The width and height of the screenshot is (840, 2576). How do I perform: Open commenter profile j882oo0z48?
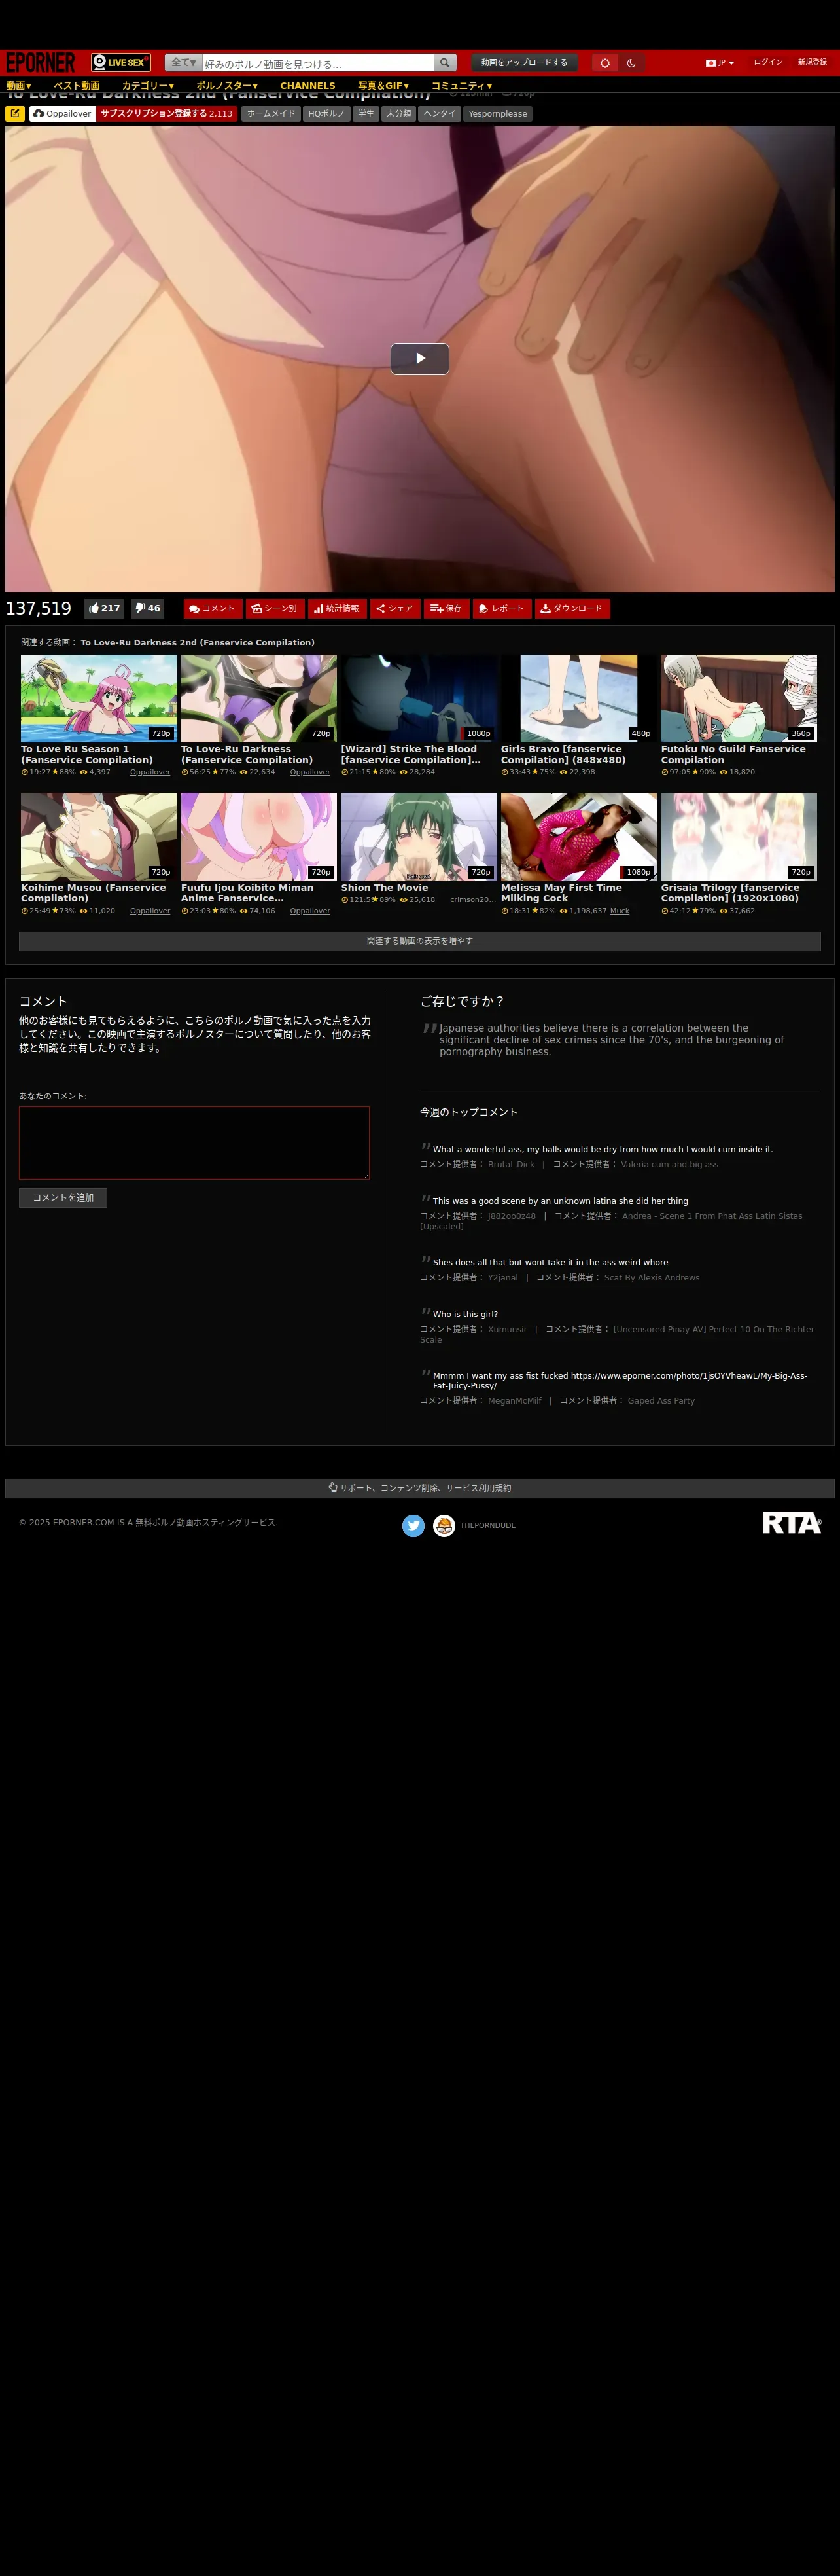point(512,1216)
